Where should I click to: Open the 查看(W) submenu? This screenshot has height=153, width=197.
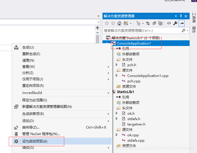[62, 67]
